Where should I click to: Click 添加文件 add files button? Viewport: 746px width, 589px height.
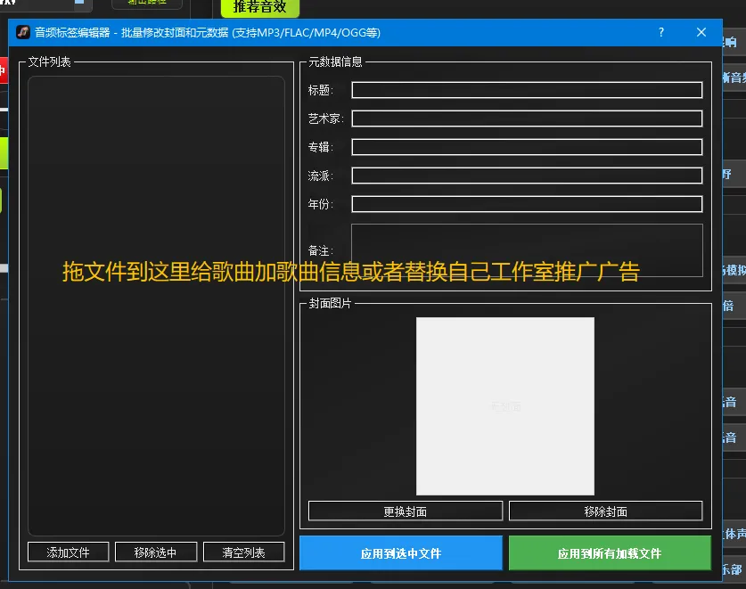click(x=68, y=552)
